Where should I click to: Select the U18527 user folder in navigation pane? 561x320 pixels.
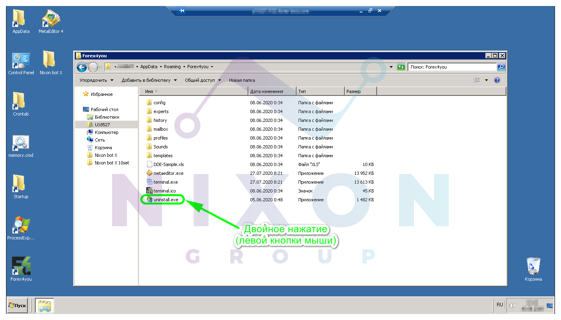[98, 125]
